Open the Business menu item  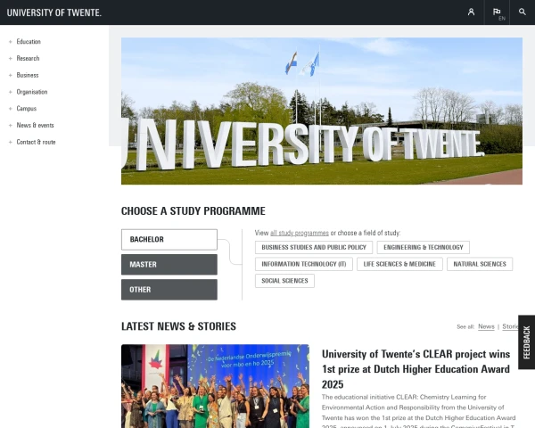(x=28, y=75)
